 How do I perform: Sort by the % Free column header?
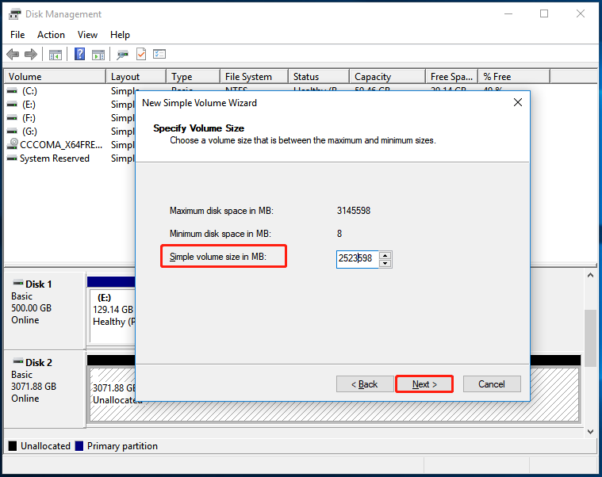[515, 77]
